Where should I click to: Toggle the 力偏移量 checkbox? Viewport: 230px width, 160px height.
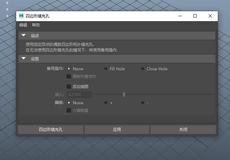tap(69, 111)
